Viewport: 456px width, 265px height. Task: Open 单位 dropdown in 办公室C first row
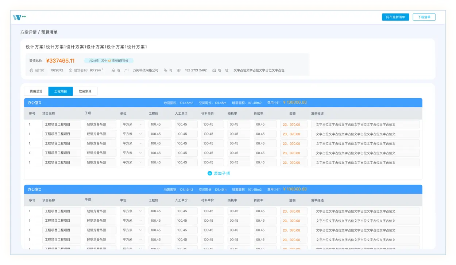(132, 211)
